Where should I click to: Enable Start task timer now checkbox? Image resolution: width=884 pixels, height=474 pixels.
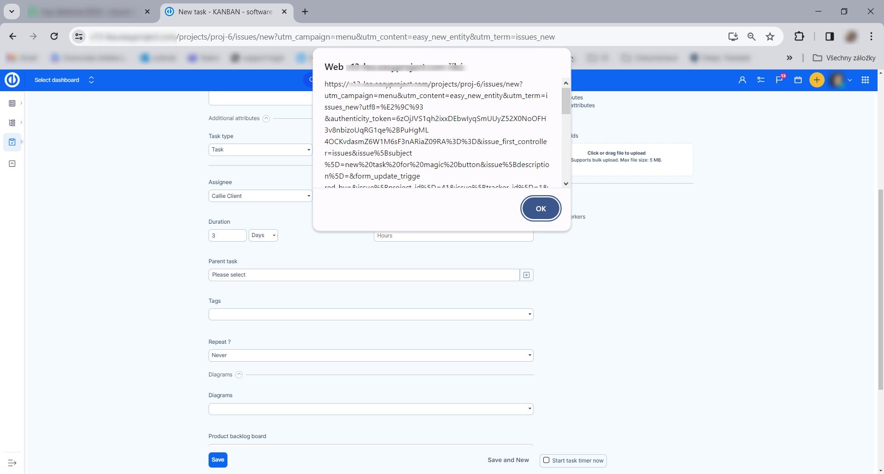pyautogui.click(x=546, y=460)
